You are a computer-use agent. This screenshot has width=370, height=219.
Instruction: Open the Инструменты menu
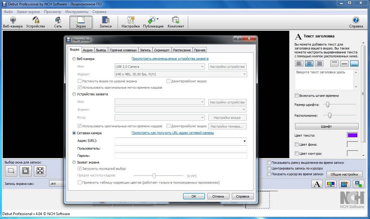[x=77, y=12]
